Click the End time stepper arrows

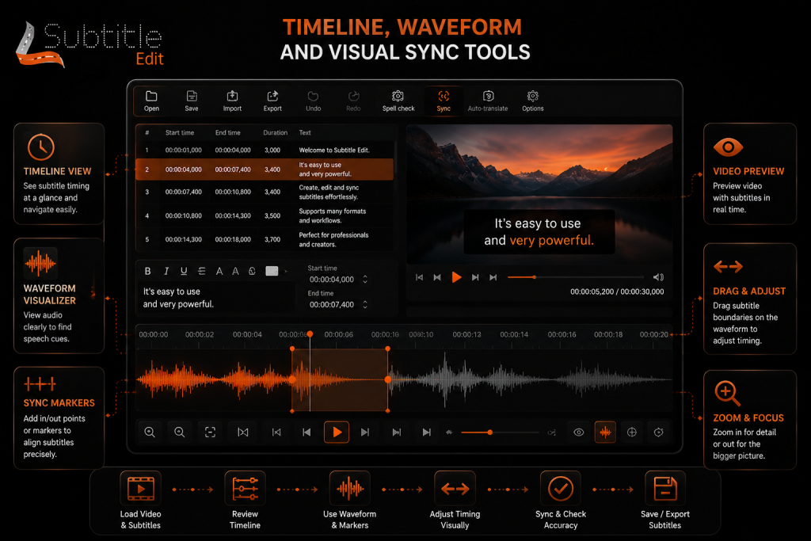click(x=365, y=305)
